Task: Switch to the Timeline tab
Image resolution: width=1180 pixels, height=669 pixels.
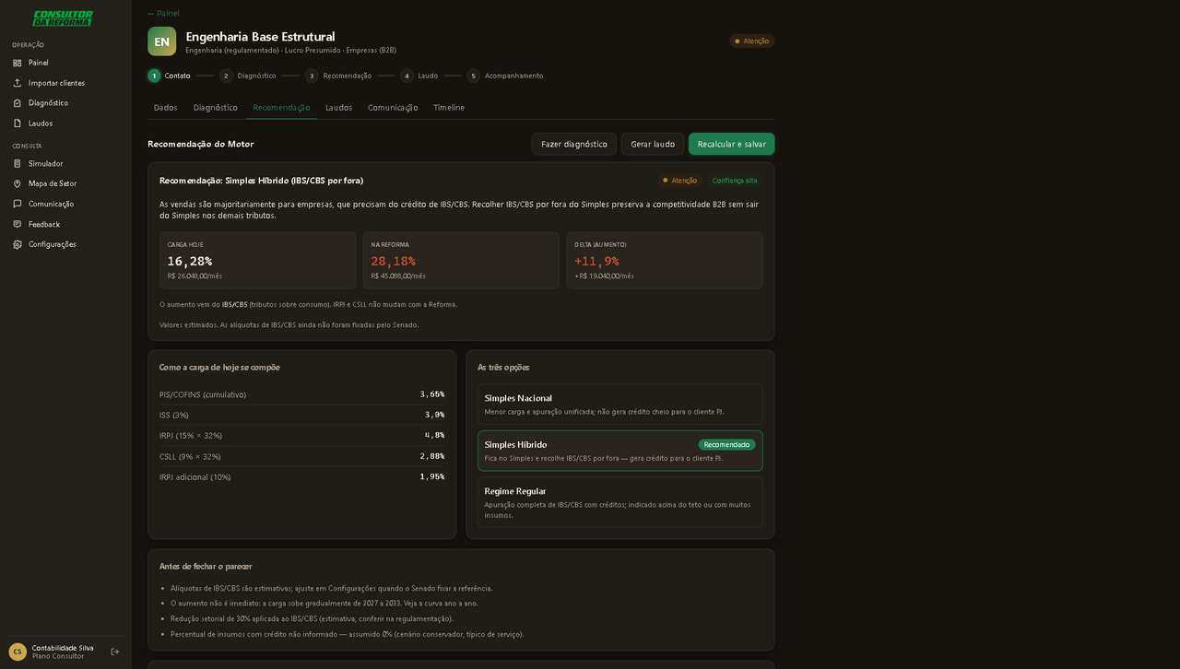Action: point(449,108)
